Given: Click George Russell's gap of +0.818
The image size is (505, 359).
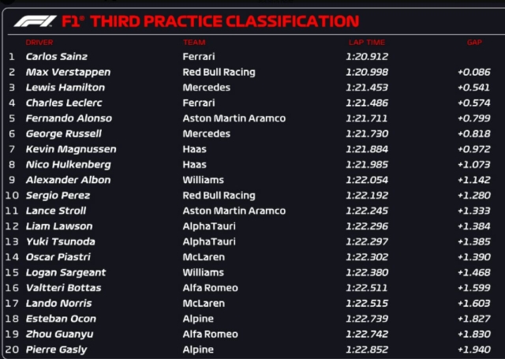Looking at the screenshot, I should [x=473, y=134].
